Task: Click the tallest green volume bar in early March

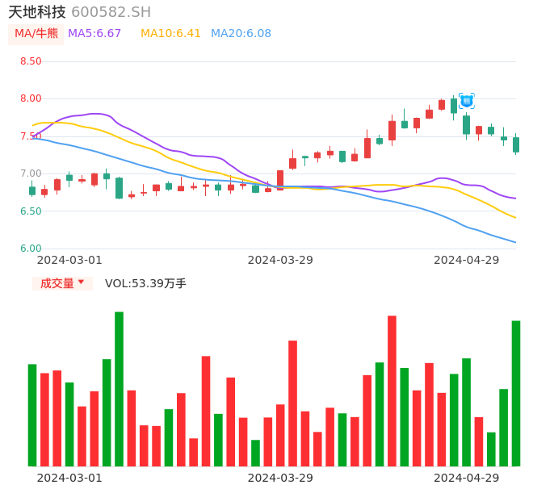Action: point(119,389)
